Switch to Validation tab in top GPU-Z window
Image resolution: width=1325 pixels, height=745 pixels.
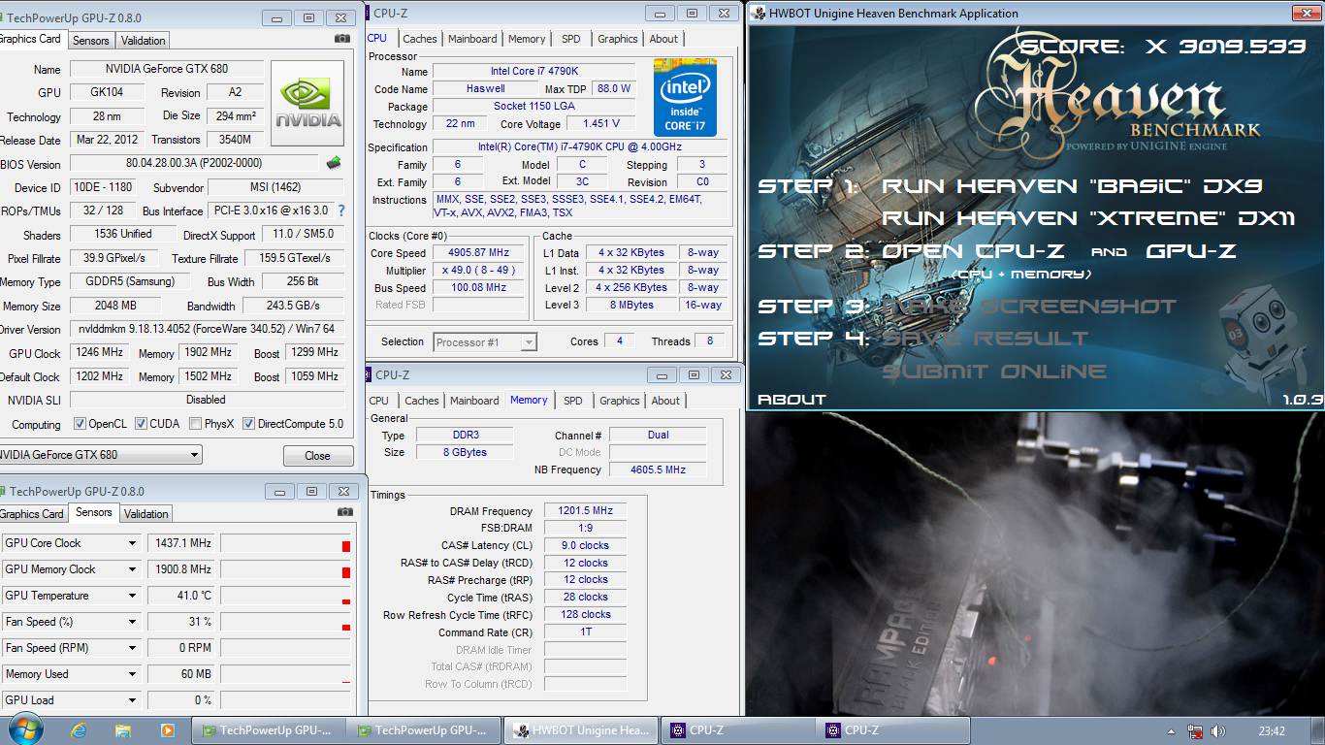pyautogui.click(x=144, y=40)
